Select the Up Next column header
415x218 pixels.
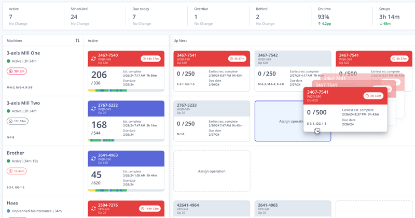(x=180, y=40)
